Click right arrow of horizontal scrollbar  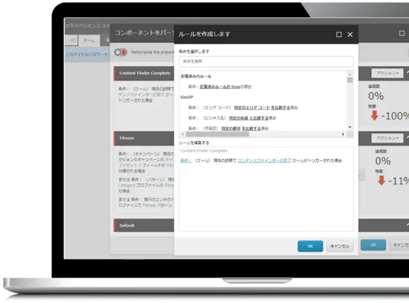click(343, 134)
